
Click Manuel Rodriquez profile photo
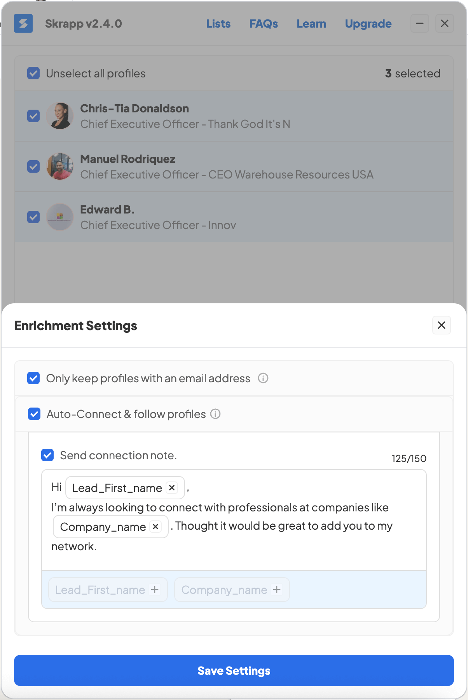tap(60, 166)
